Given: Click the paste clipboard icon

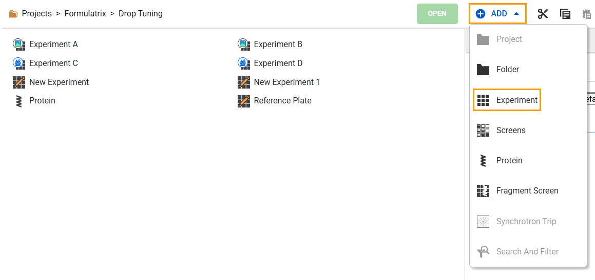Looking at the screenshot, I should coord(587,14).
